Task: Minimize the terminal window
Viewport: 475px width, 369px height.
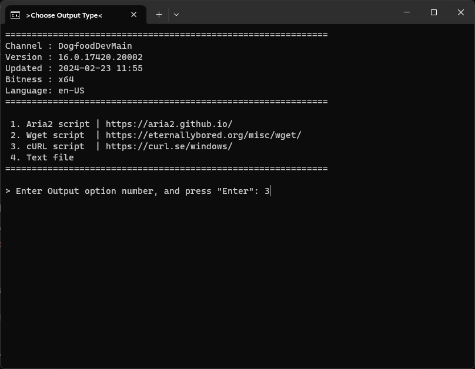Action: 407,12
